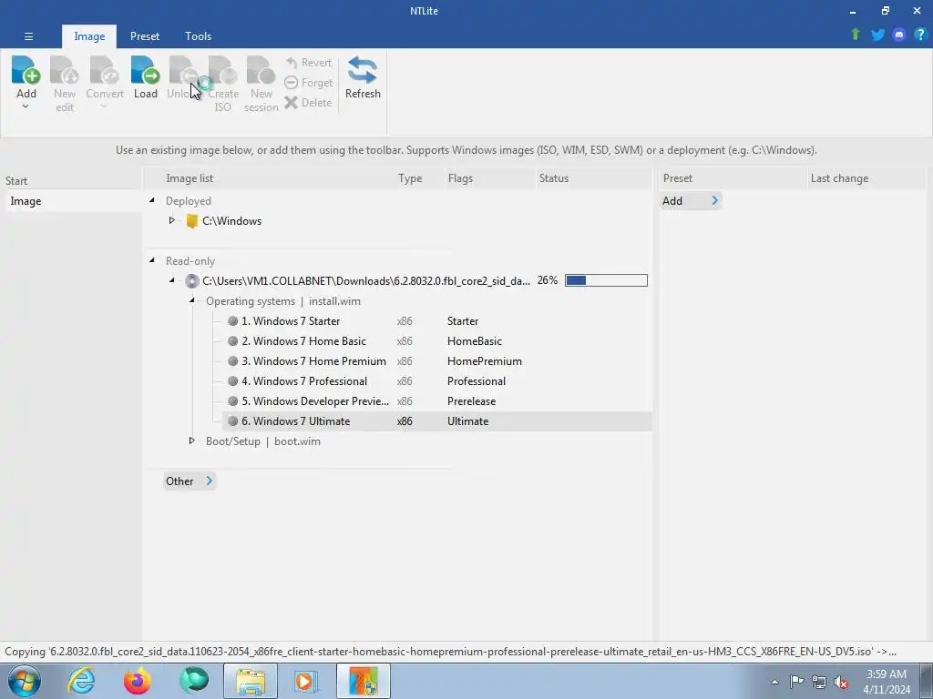Select the 4. Windows 7 Professional row
Screen dimensions: 933x699
pos(436,381)
